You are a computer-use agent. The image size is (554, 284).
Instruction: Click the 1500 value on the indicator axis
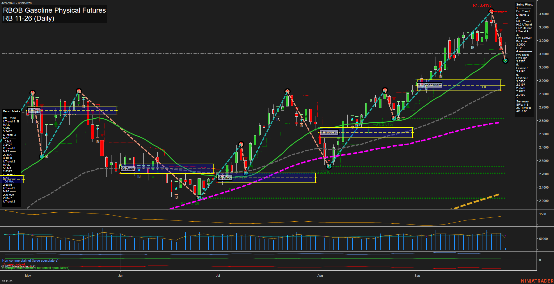[x=543, y=214]
